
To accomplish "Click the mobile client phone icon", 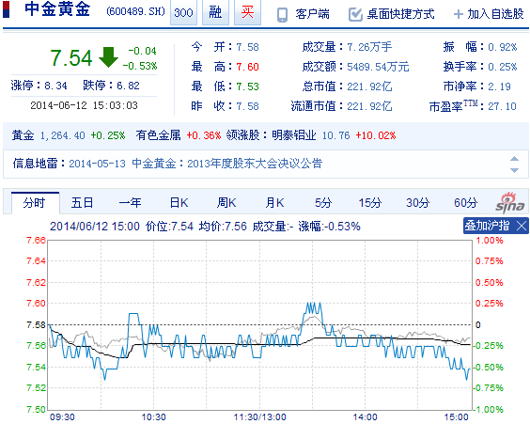I will click(x=282, y=15).
